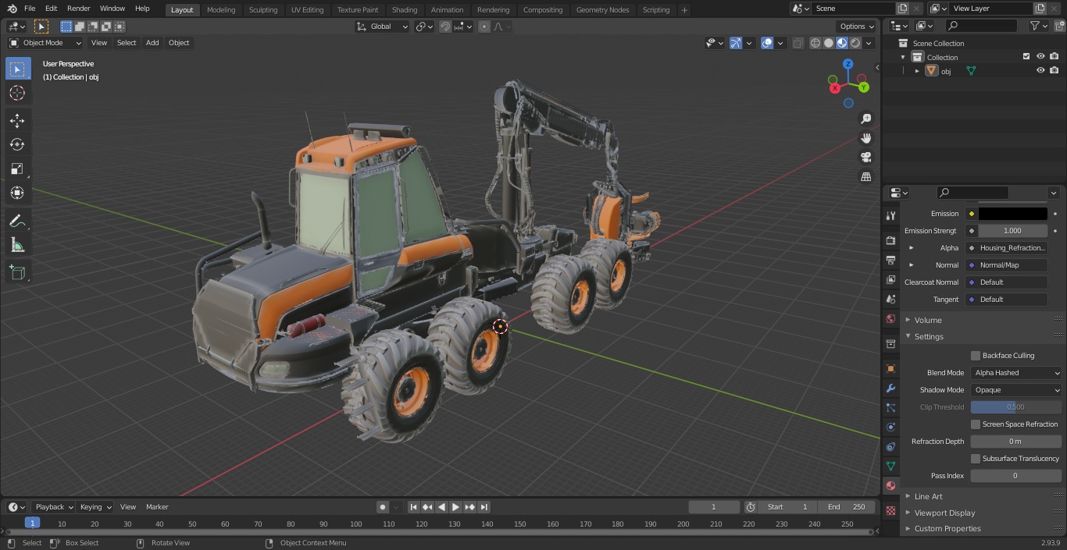Screen dimensions: 1067x550
Task: Open the File menu
Action: [30, 9]
